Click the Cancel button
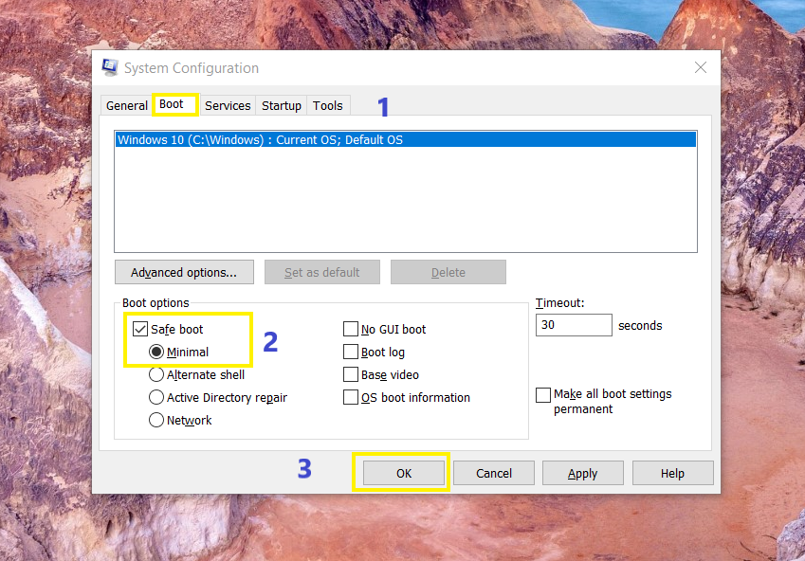805x561 pixels. point(494,473)
